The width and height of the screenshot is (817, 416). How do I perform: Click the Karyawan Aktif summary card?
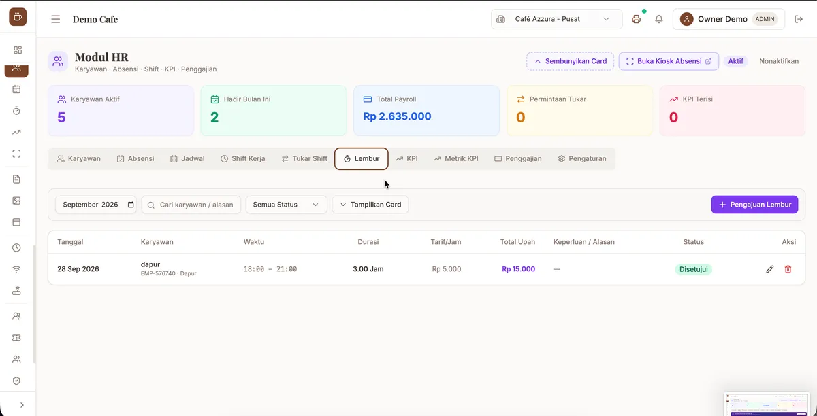(x=121, y=111)
